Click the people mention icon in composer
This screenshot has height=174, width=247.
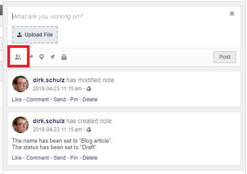18,57
